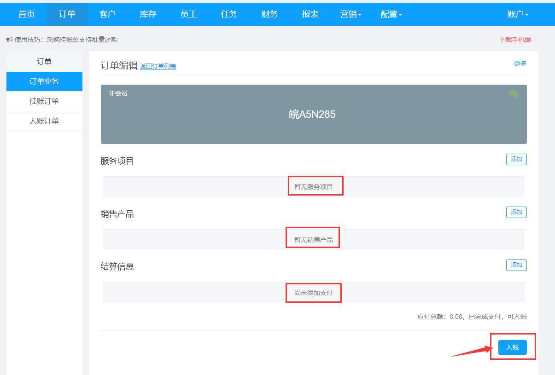Open 入账订单 in the sidebar

point(44,121)
